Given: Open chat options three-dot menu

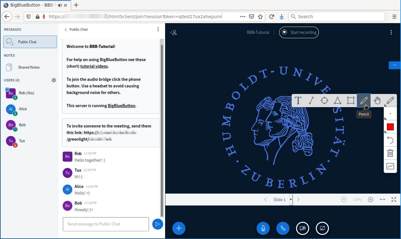Looking at the screenshot, I should [x=158, y=29].
